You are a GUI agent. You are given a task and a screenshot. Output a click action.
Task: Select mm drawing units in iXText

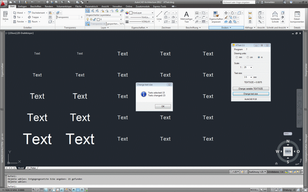(237, 57)
